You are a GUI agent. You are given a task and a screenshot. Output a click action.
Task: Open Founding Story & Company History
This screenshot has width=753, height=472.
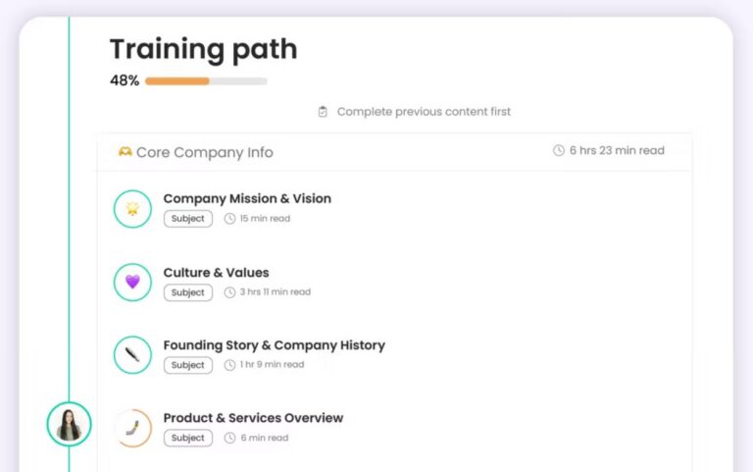(x=275, y=345)
